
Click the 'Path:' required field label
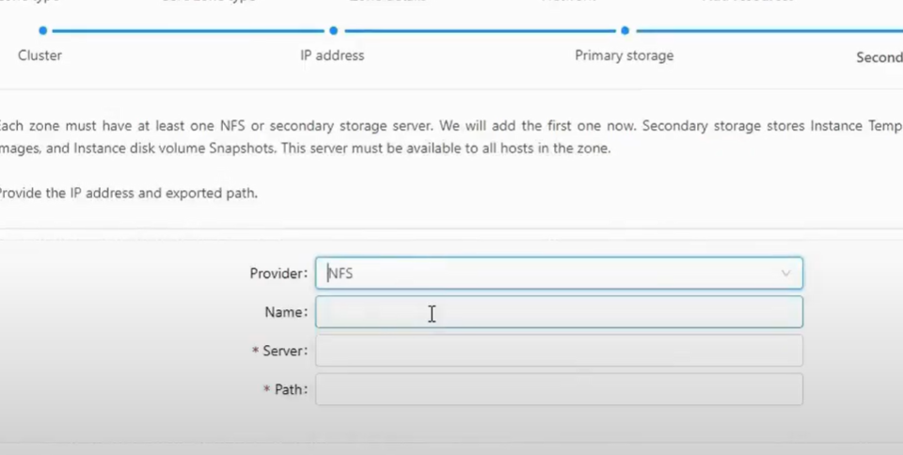click(x=286, y=389)
